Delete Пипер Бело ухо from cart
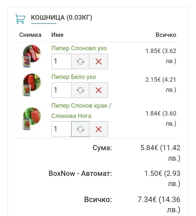The width and height of the screenshot is (196, 216). 99,90
